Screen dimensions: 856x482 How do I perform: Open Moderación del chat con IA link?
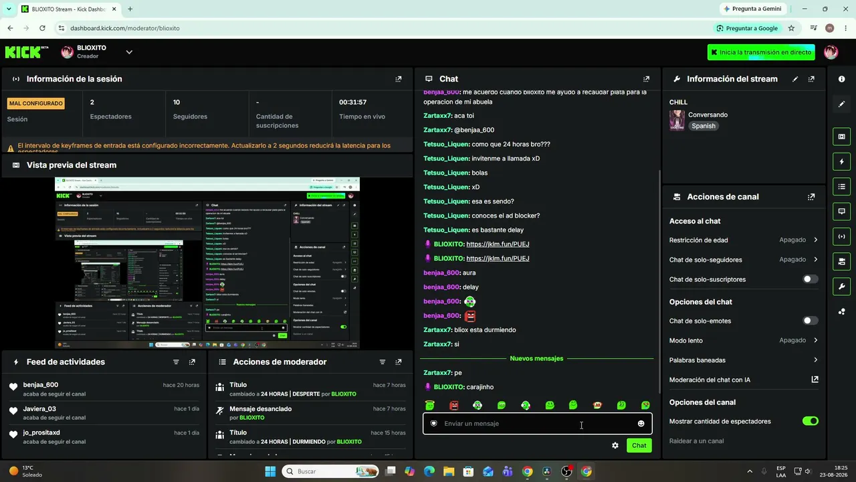(x=744, y=380)
